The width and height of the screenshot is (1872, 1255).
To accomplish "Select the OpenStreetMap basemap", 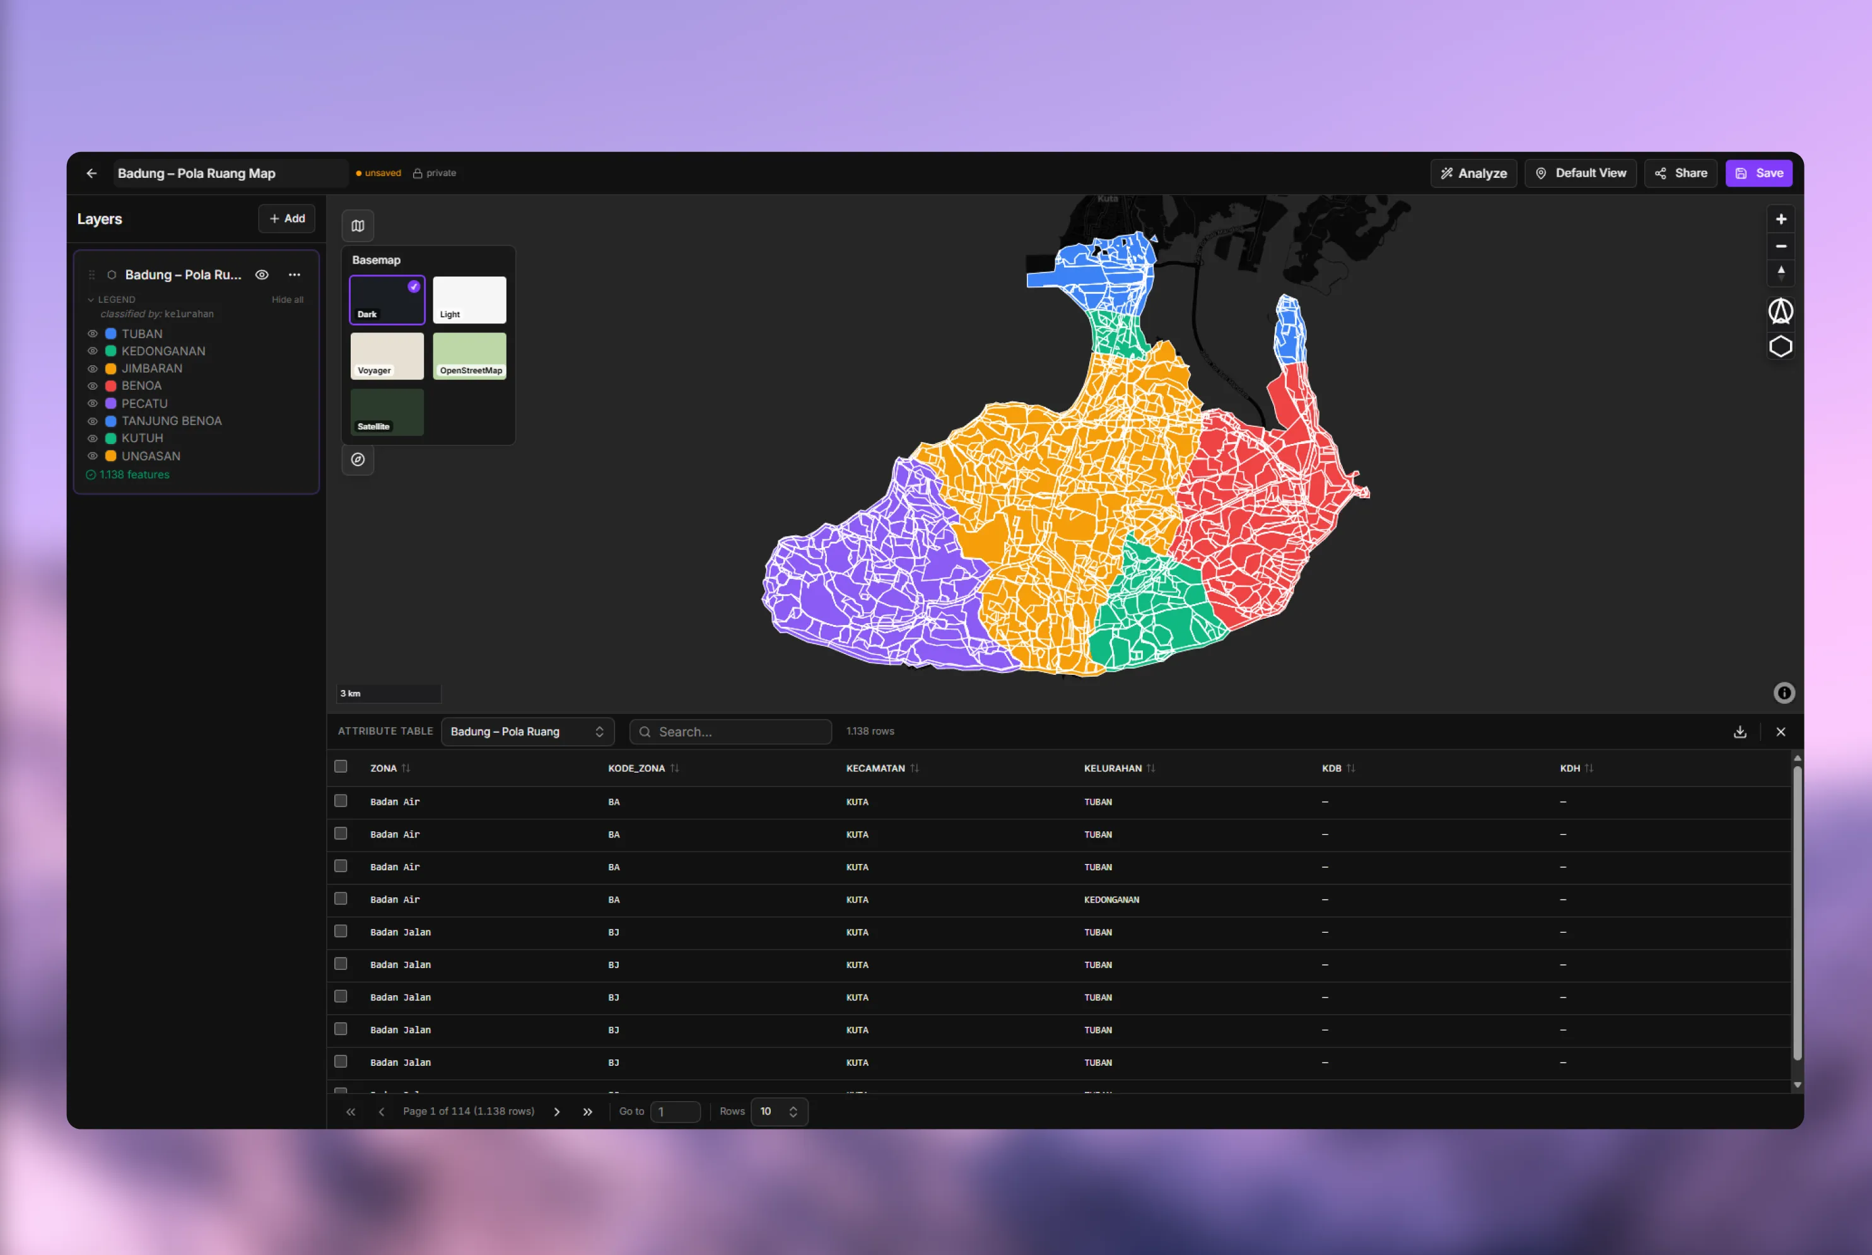I will point(470,356).
